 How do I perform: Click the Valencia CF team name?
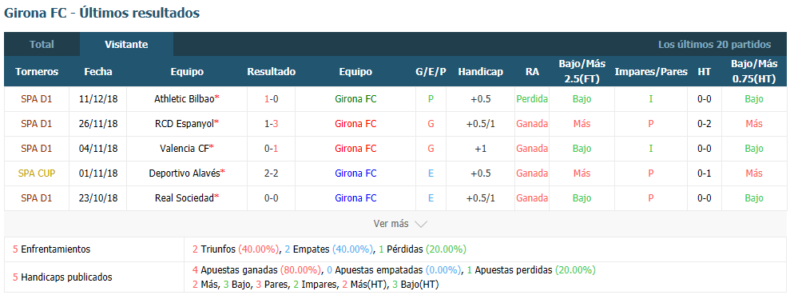[185, 148]
